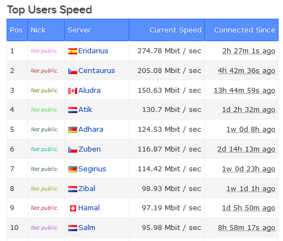Click the Swiss flag next to Hamal
This screenshot has height=241, width=283.
point(73,209)
